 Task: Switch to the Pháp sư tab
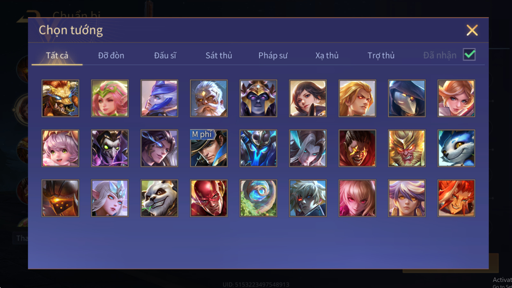(x=273, y=55)
